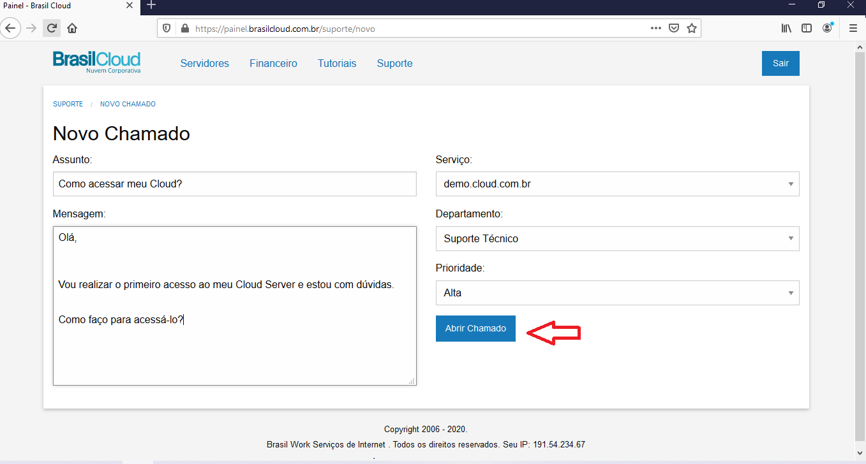
Task: Open the Financeiro menu
Action: coord(273,64)
